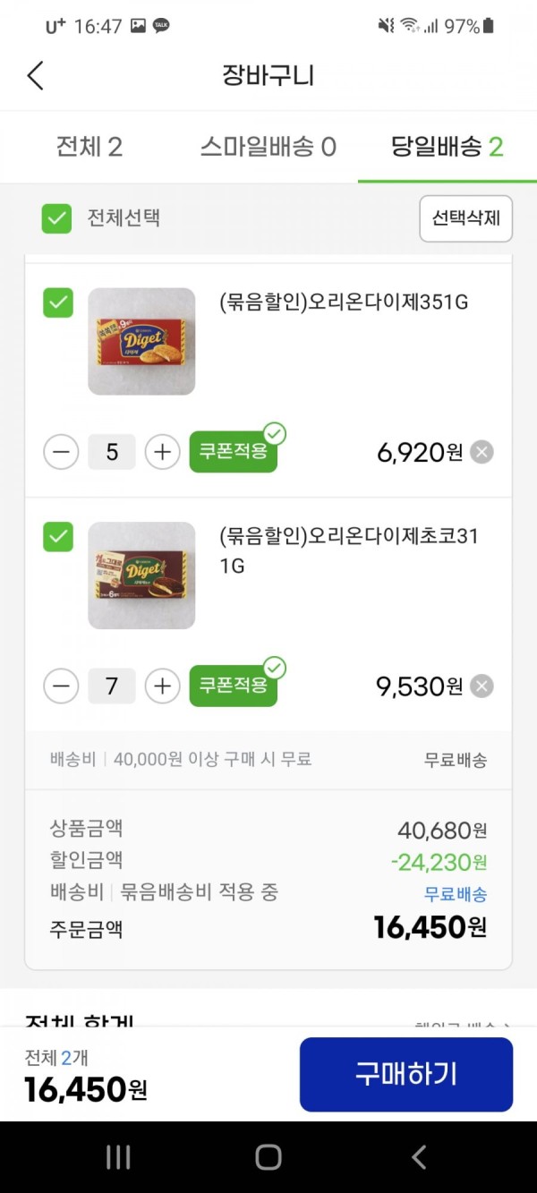Switch to the 스마일배송 0 tab
The height and width of the screenshot is (1193, 537).
pos(268,147)
